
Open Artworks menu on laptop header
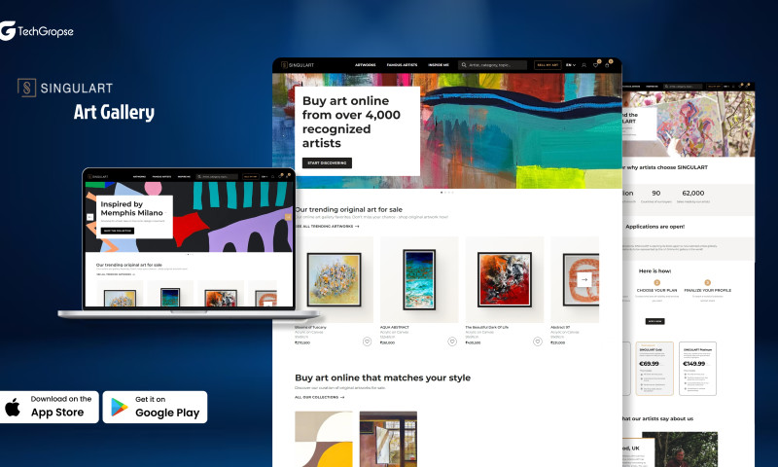[x=139, y=177]
